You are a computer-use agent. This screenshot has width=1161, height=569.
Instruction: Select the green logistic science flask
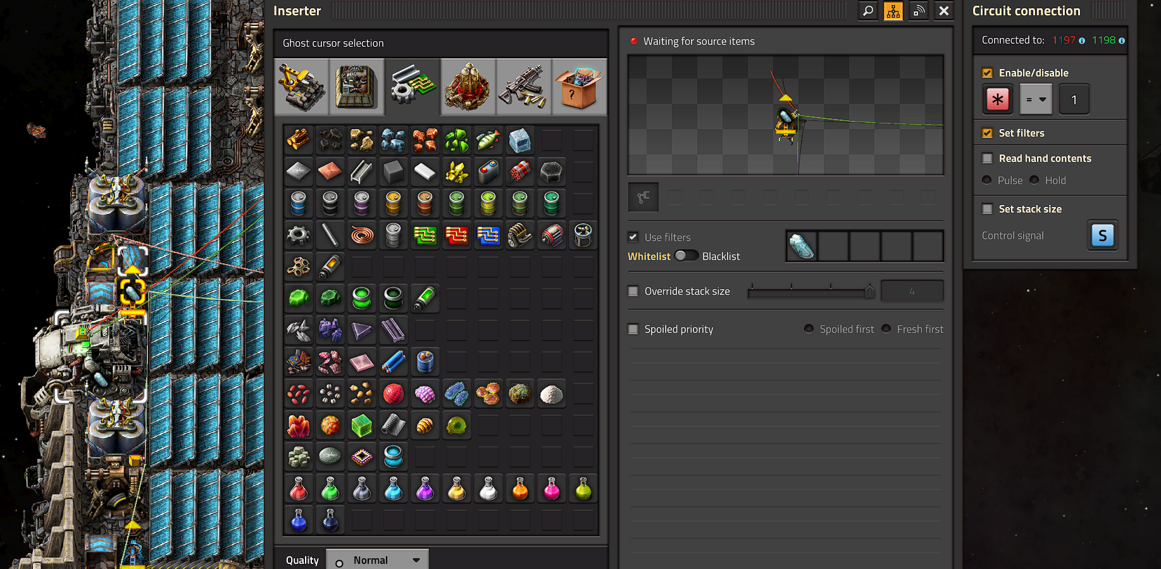pos(330,489)
